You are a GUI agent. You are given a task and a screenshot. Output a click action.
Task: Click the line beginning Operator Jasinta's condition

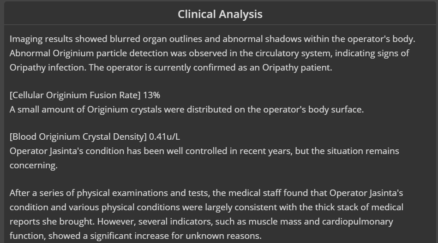click(x=204, y=151)
